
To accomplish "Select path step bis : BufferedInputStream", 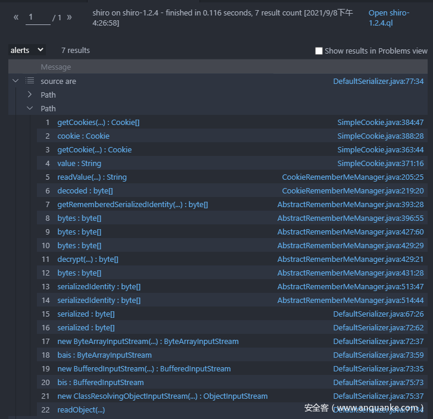I will (x=101, y=383).
